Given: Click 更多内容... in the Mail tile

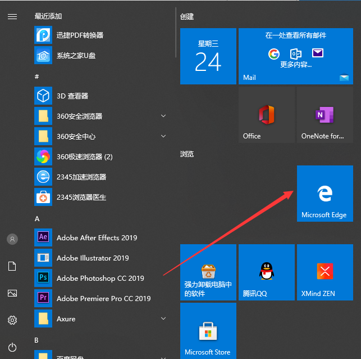Looking at the screenshot, I should 296,65.
